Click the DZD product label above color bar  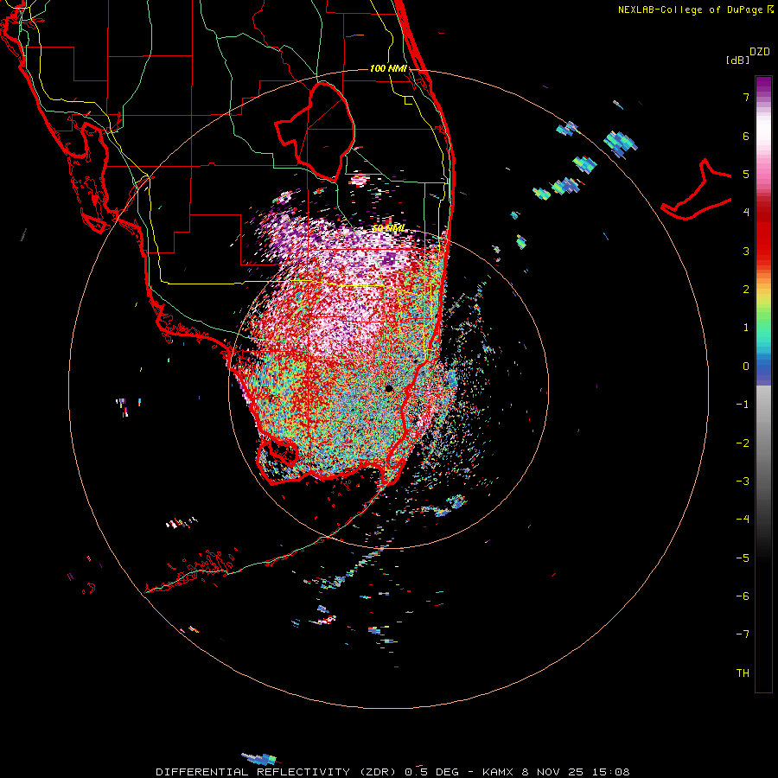point(760,52)
